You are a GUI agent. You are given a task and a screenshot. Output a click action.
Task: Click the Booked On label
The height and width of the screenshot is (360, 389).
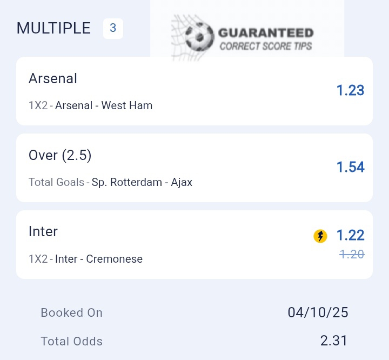tap(71, 312)
